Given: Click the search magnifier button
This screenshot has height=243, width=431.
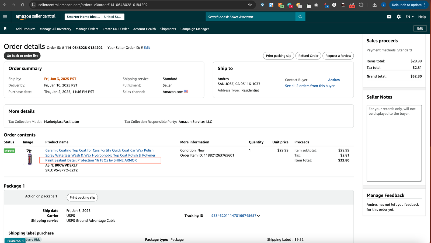Looking at the screenshot, I should [x=300, y=17].
